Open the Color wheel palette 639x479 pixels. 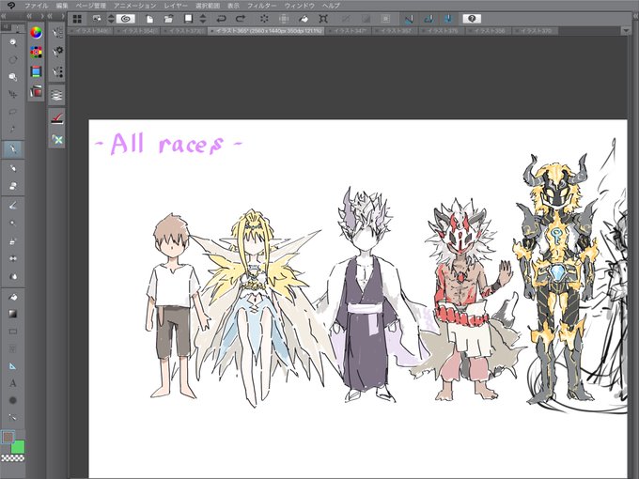[x=37, y=33]
